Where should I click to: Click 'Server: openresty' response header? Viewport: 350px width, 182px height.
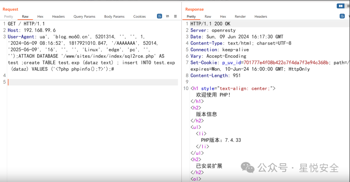click(x=213, y=30)
